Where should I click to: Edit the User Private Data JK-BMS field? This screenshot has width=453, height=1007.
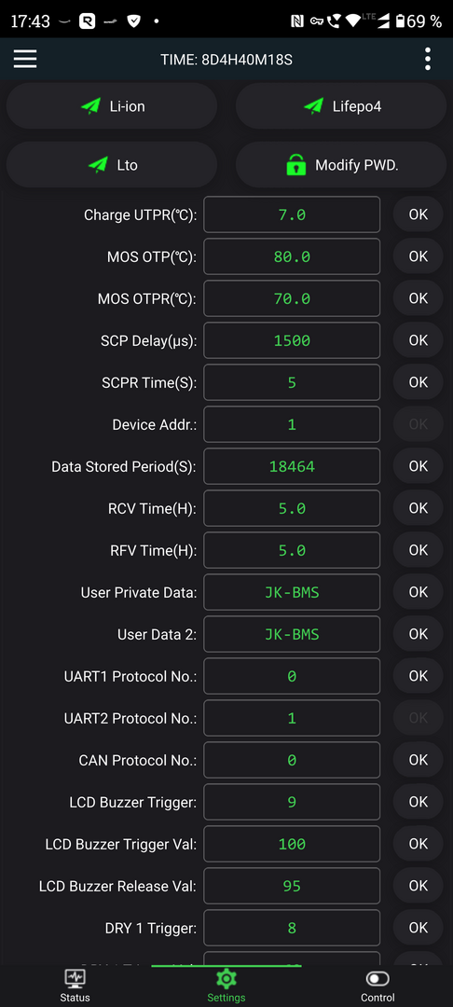[x=292, y=592]
